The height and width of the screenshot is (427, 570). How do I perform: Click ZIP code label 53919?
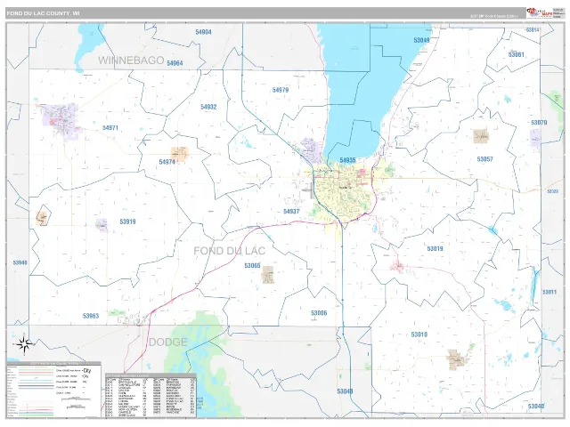click(x=127, y=222)
